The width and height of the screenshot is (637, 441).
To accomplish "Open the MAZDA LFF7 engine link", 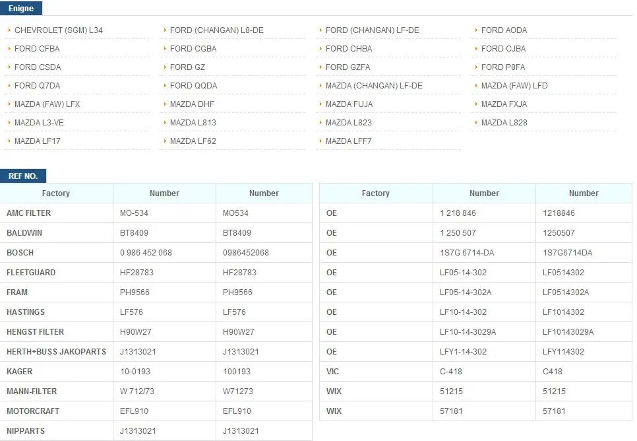I will pyautogui.click(x=349, y=141).
